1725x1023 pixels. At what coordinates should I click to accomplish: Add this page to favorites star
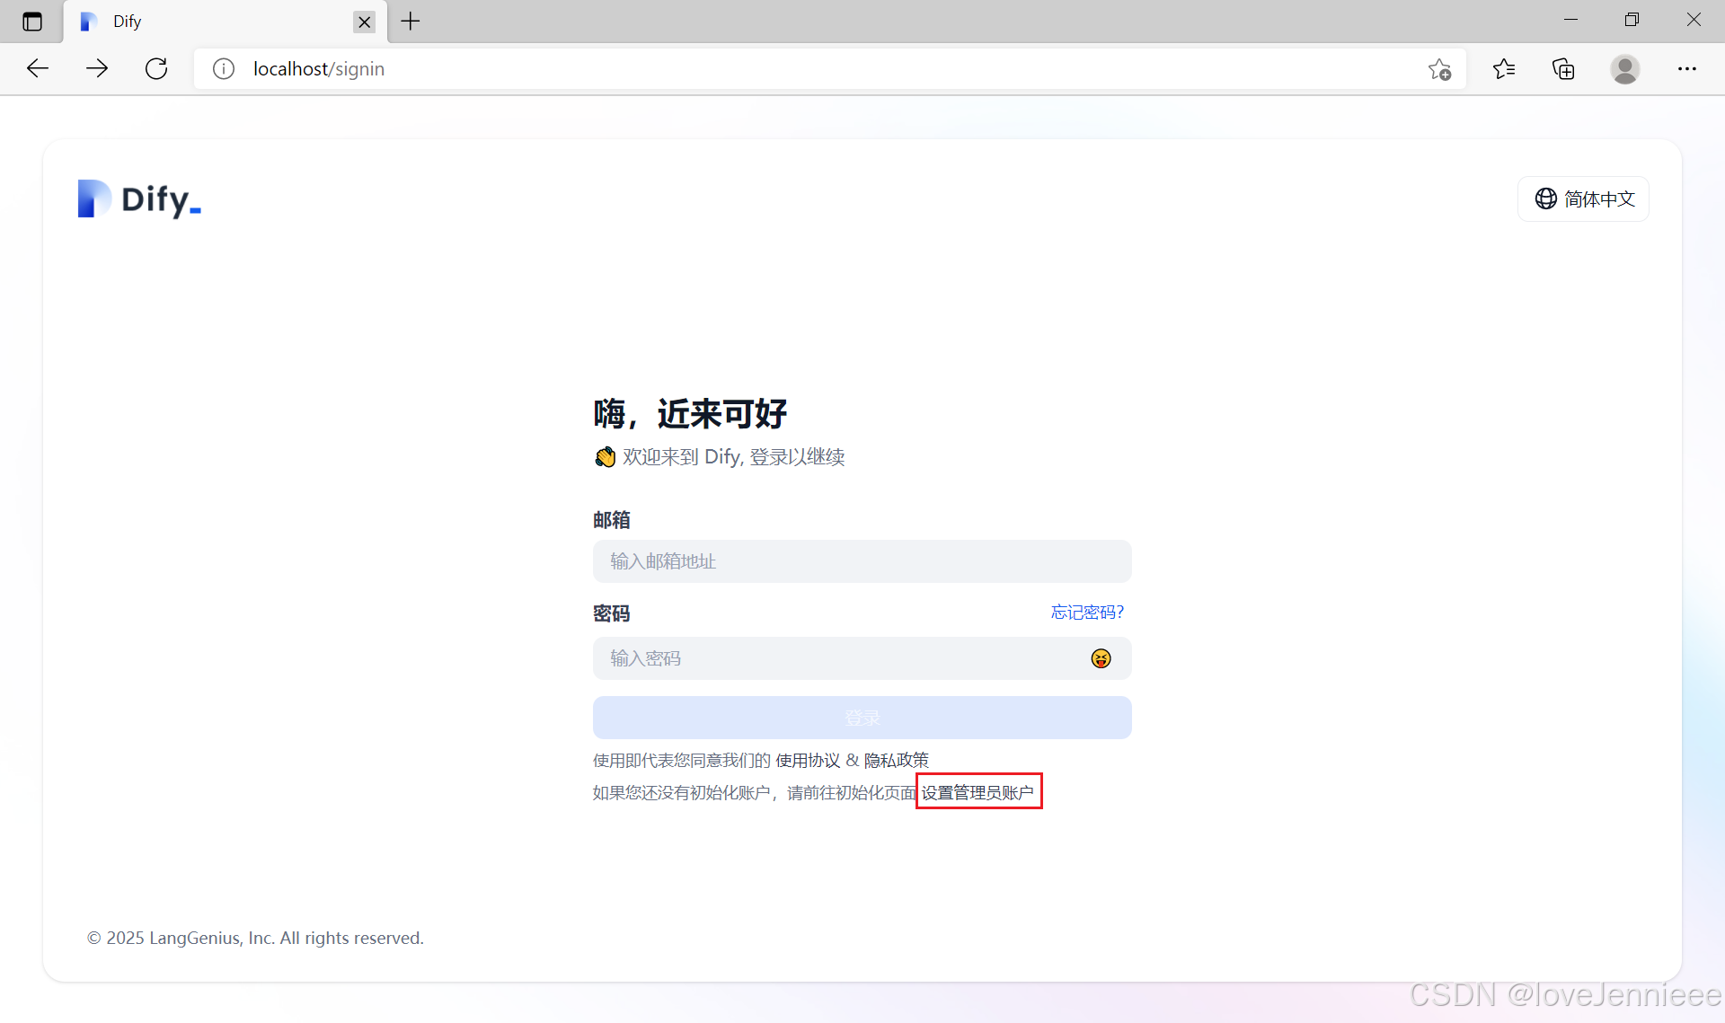(x=1439, y=68)
